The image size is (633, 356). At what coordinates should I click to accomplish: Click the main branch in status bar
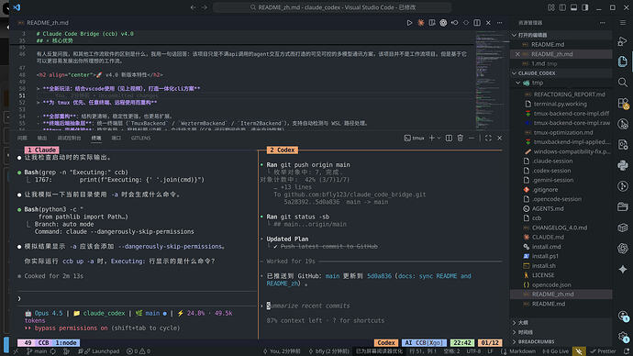tap(37, 351)
